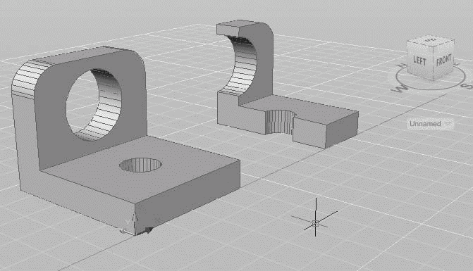Select the LEFT face of the ViewCube
The image size is (473, 271).
[419, 60]
